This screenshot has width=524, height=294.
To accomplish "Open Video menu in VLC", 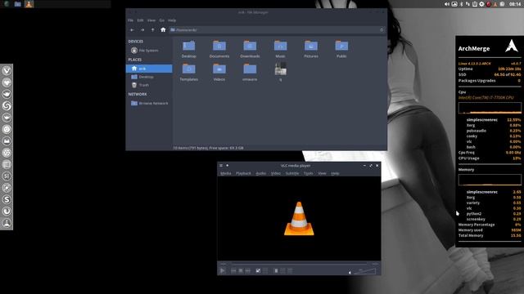I will 276,173.
